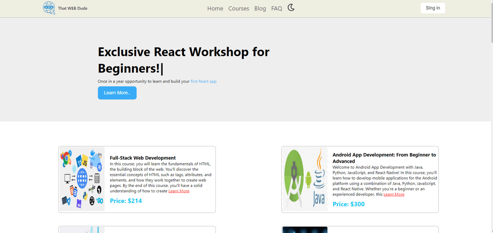Open Learn More for Android App Development
This screenshot has width=493, height=233.
pyautogui.click(x=394, y=194)
